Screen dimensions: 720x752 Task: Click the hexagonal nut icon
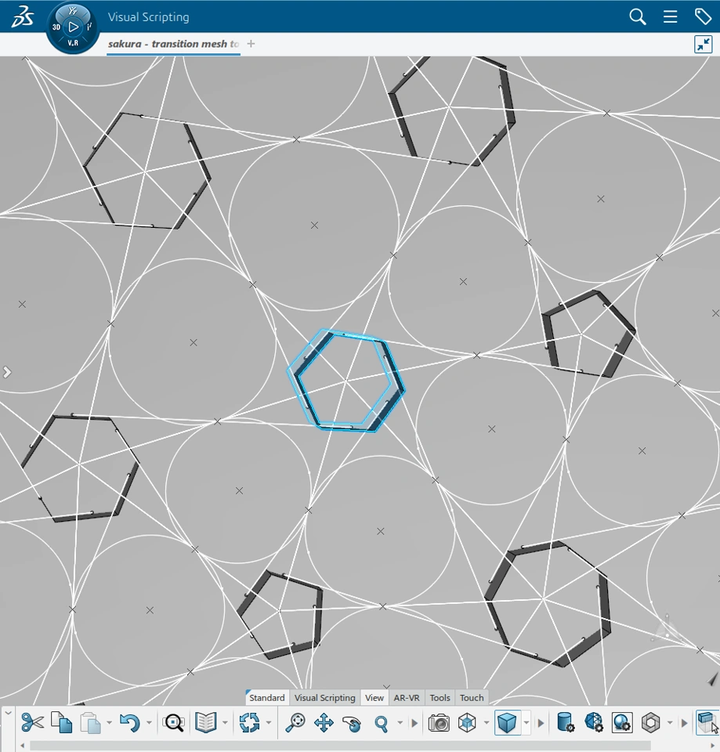click(650, 723)
